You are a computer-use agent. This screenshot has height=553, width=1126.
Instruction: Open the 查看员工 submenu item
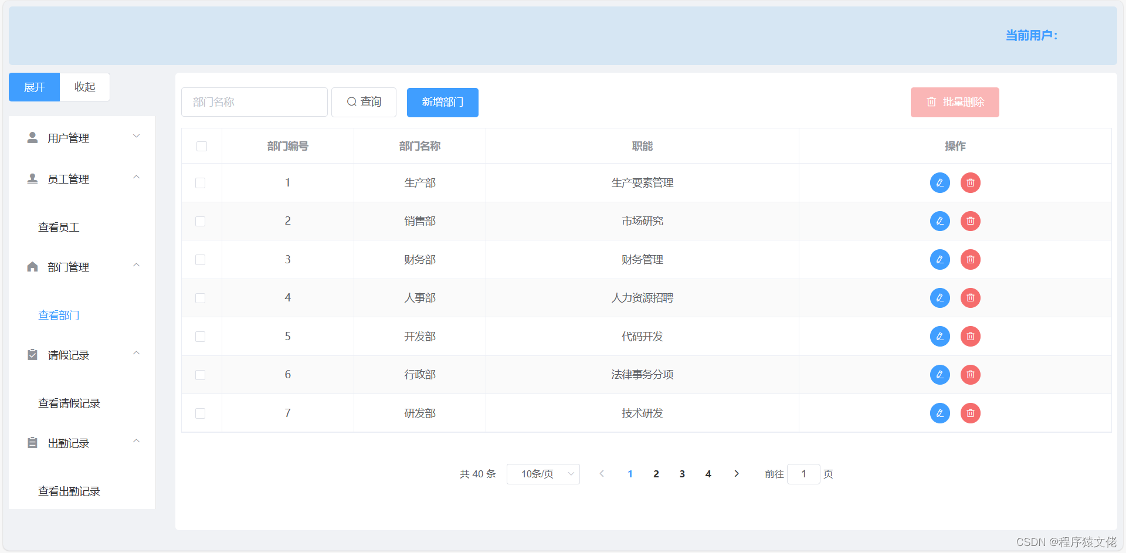point(59,228)
